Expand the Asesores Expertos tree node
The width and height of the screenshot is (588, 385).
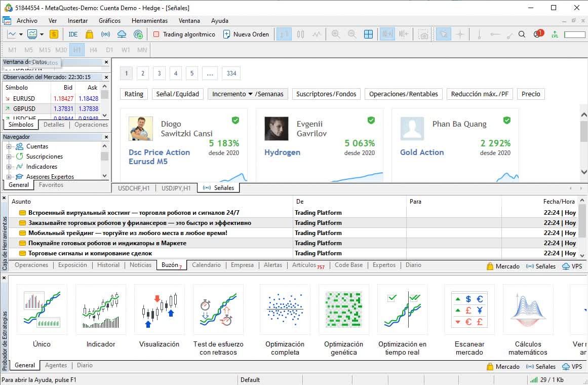coord(9,177)
